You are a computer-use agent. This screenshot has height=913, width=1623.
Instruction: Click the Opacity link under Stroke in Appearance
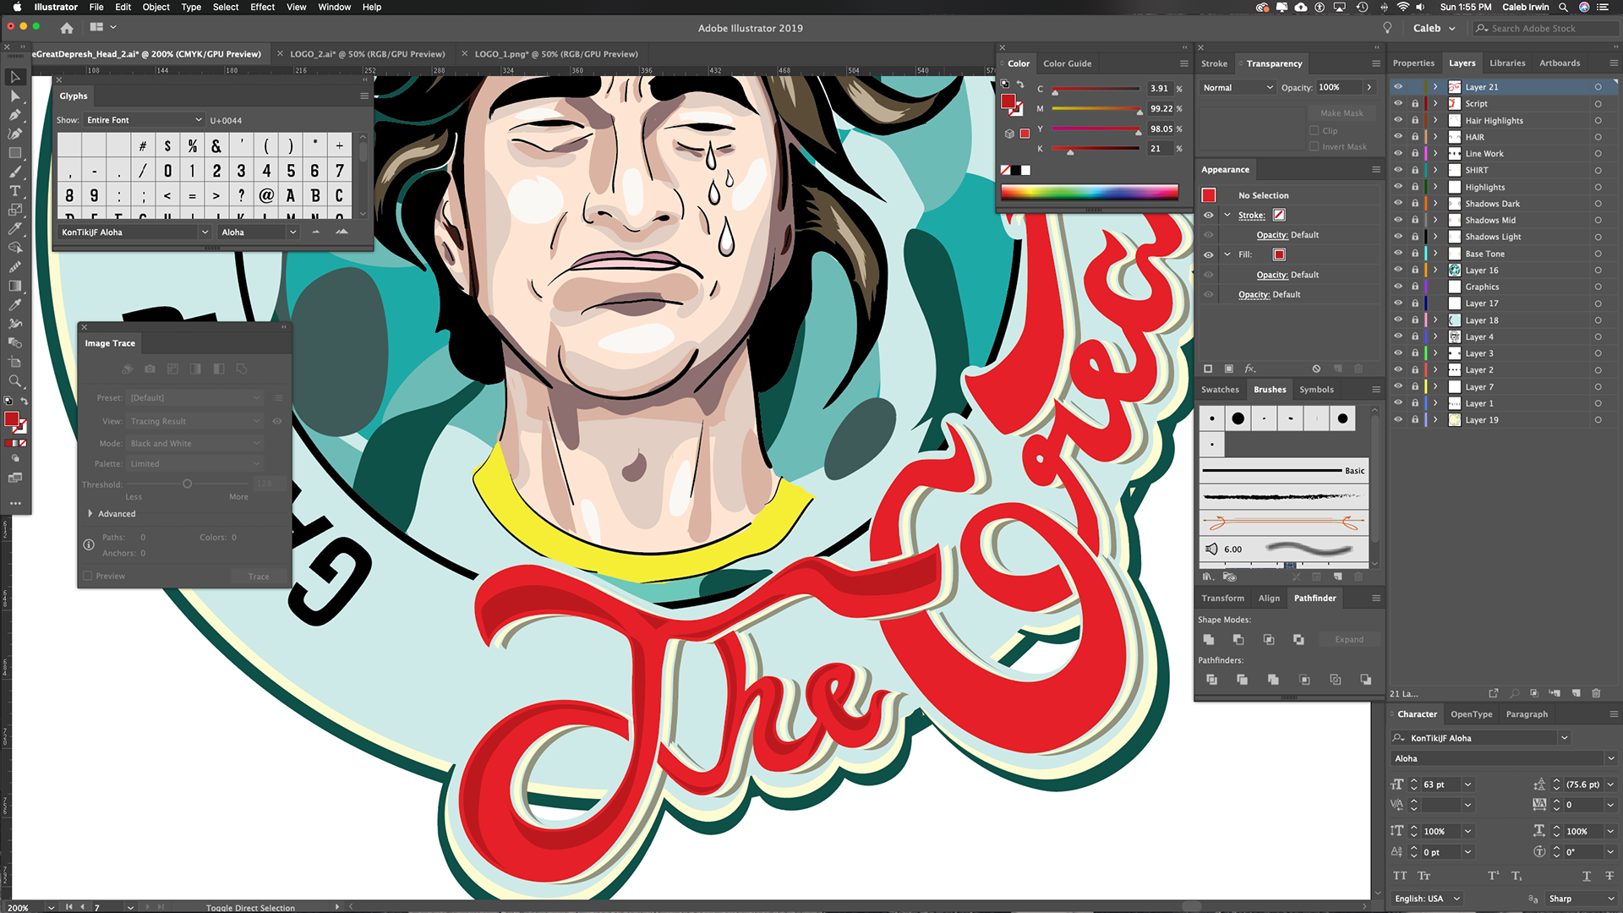pyautogui.click(x=1271, y=235)
